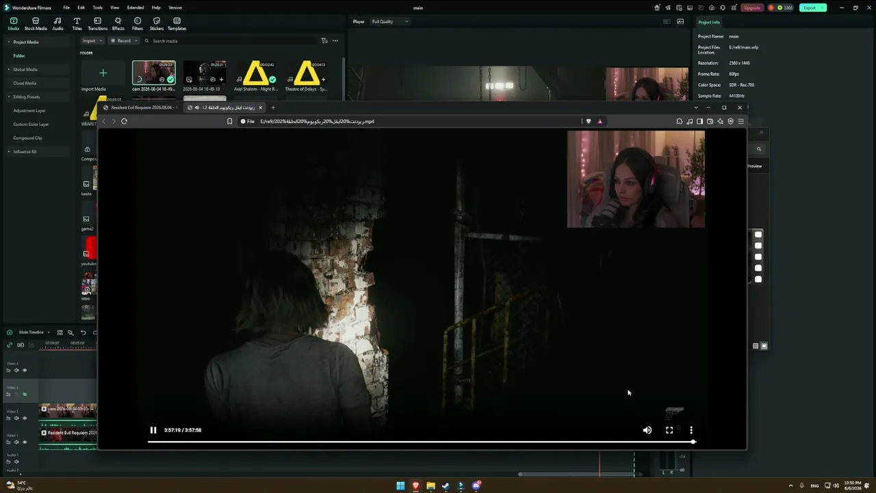Mute the Audio 1 track
Image resolution: width=876 pixels, height=493 pixels.
coord(16,462)
